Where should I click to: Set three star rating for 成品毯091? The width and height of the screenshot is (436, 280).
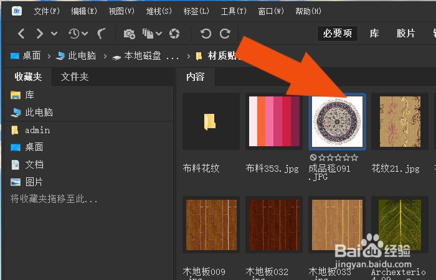click(x=338, y=158)
